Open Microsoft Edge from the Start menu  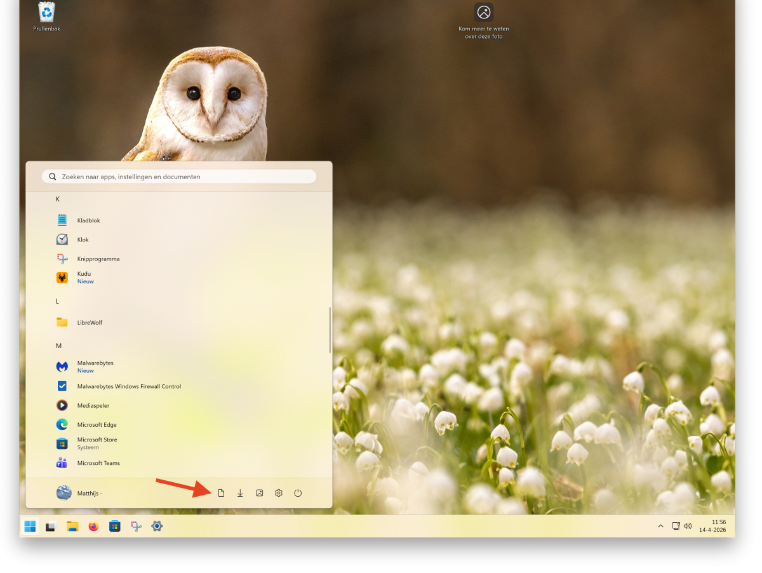pyautogui.click(x=97, y=424)
